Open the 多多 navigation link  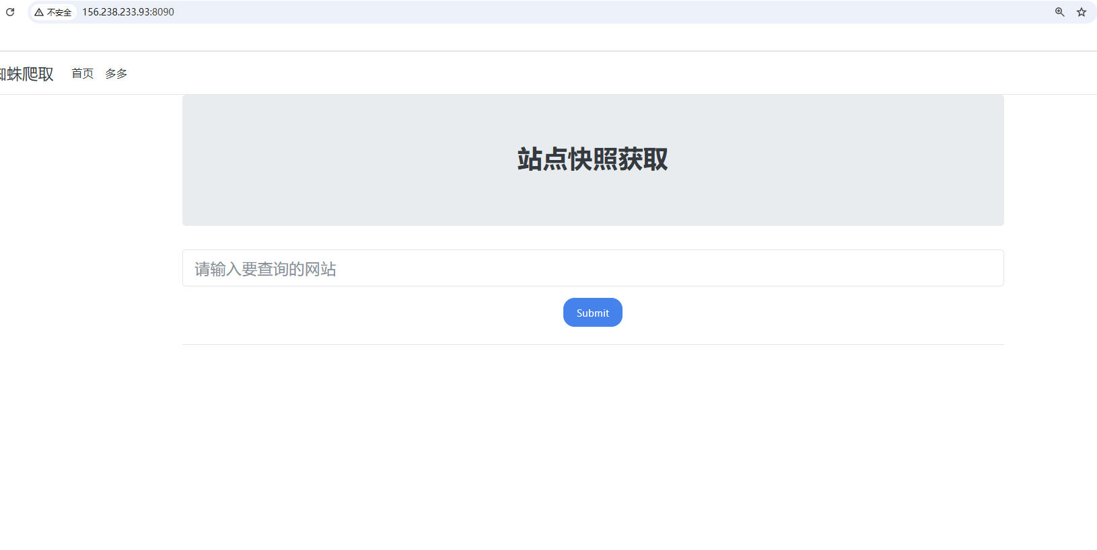(x=116, y=73)
